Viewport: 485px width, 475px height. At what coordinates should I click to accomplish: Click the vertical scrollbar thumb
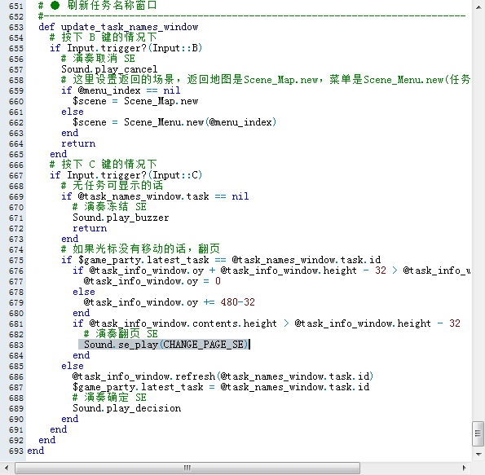pos(478,433)
